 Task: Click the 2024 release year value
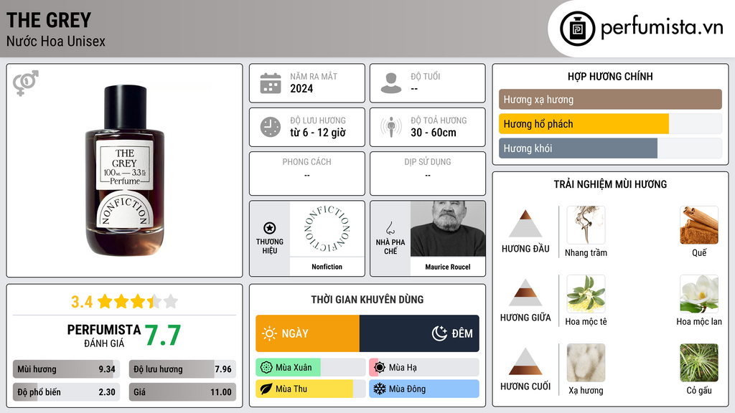point(301,88)
